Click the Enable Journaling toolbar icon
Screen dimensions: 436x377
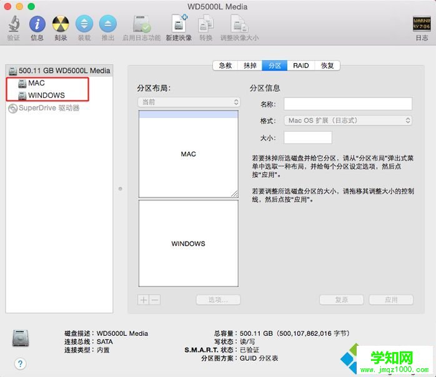pos(142,24)
